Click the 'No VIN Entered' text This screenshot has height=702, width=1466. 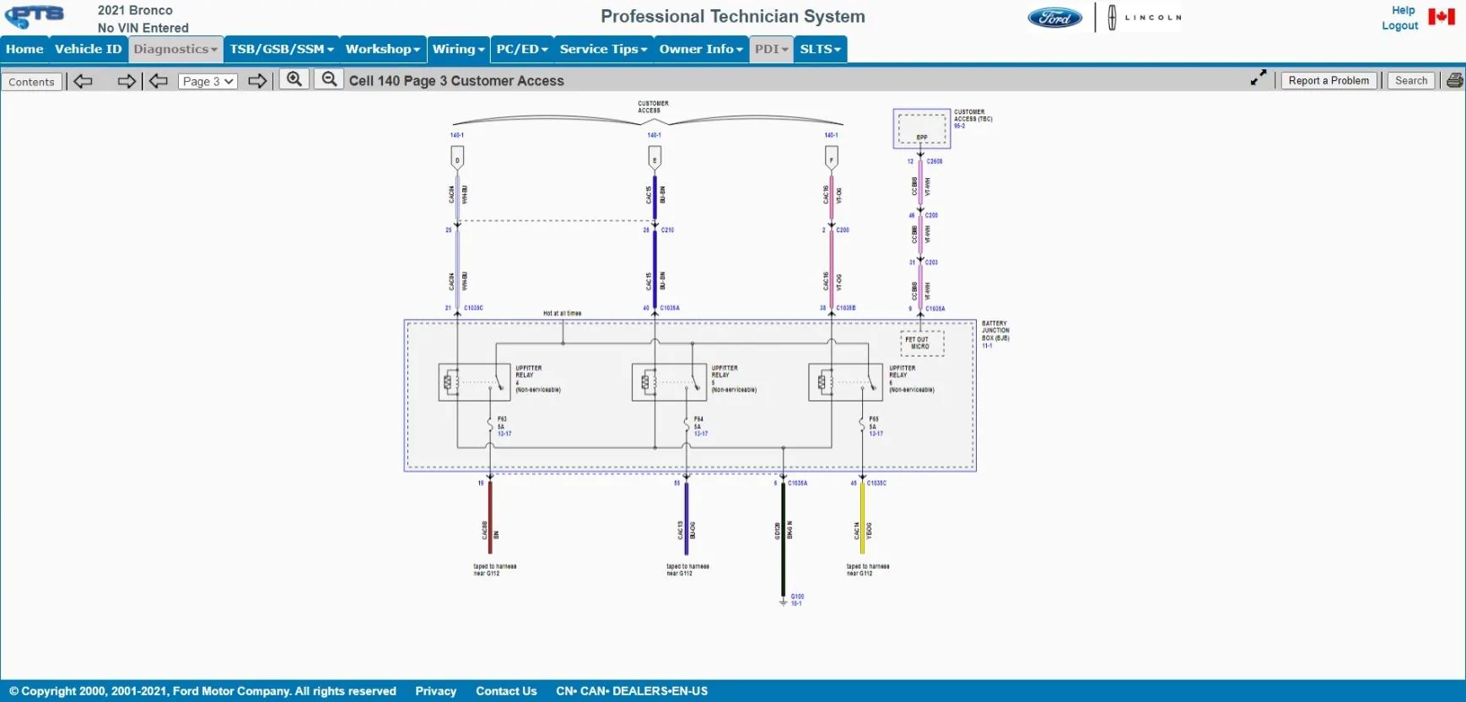[143, 28]
